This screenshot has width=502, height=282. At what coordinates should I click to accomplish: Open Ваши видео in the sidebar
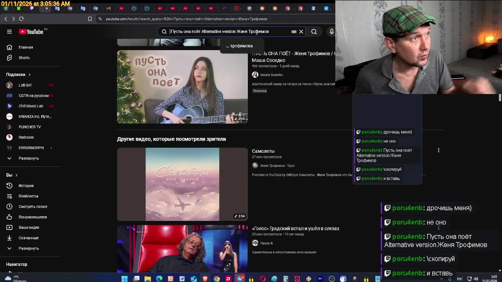[30, 228]
